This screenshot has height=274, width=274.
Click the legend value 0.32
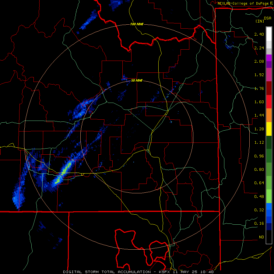click(259, 210)
